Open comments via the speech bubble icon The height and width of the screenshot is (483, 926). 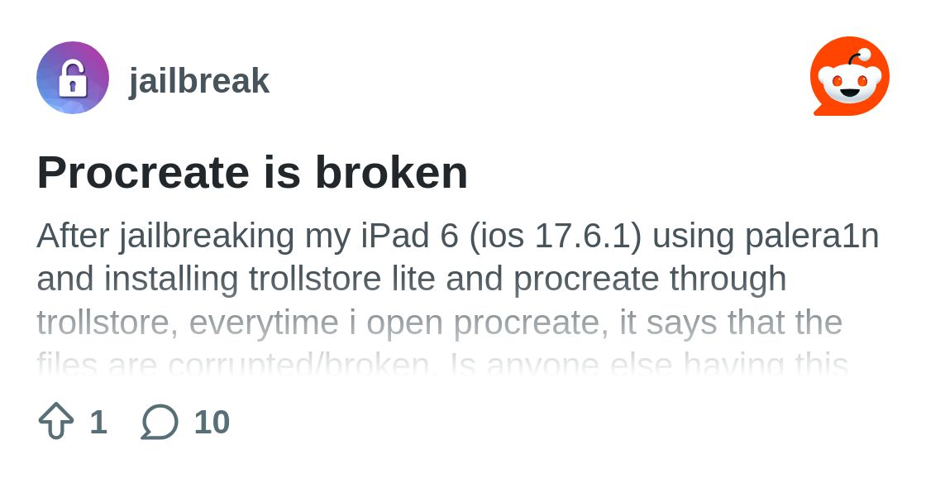[x=160, y=422]
